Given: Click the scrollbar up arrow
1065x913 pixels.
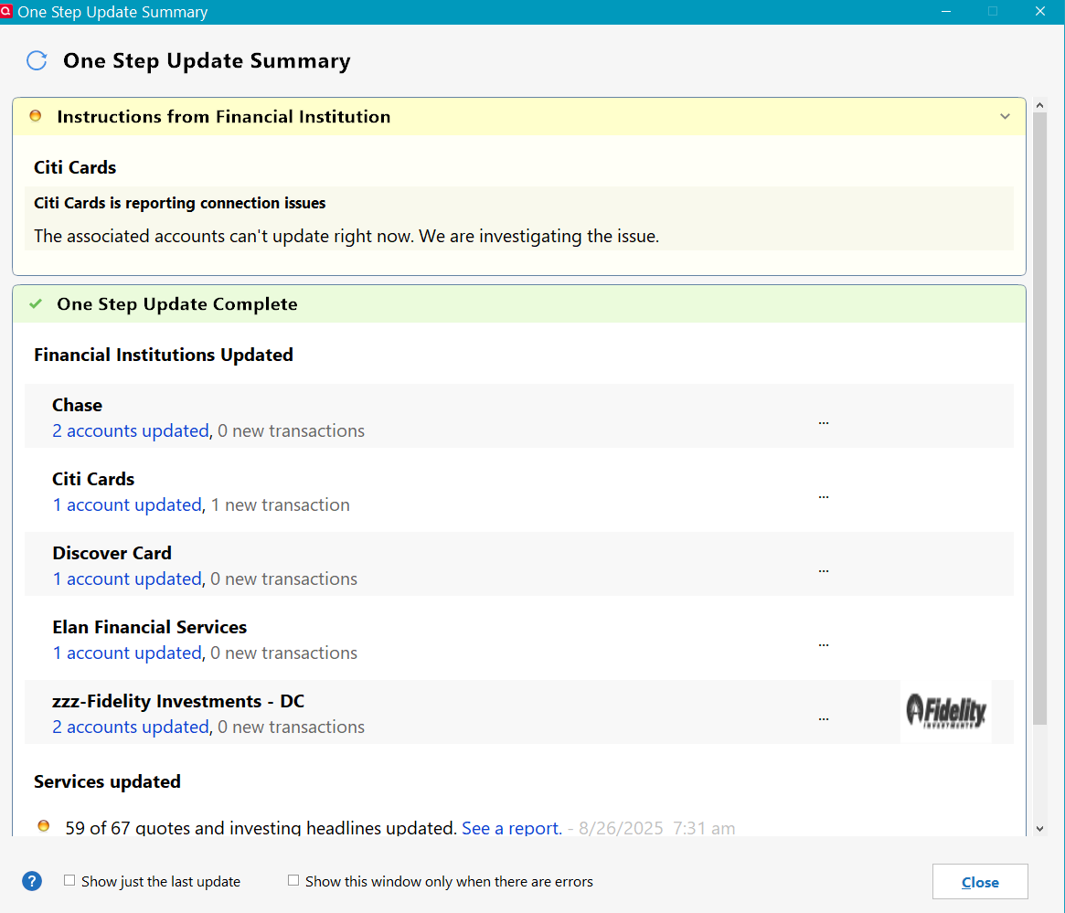Looking at the screenshot, I should click(x=1040, y=105).
